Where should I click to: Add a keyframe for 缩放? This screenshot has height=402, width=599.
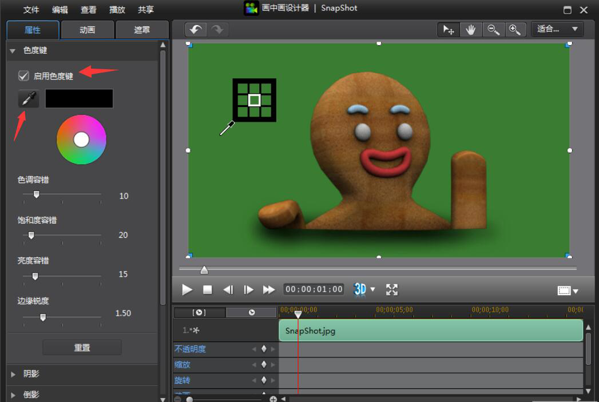pos(264,364)
